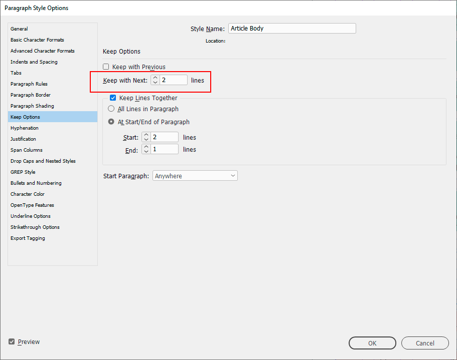This screenshot has width=457, height=360.
Task: Decrease the End lines value
Action: point(145,151)
